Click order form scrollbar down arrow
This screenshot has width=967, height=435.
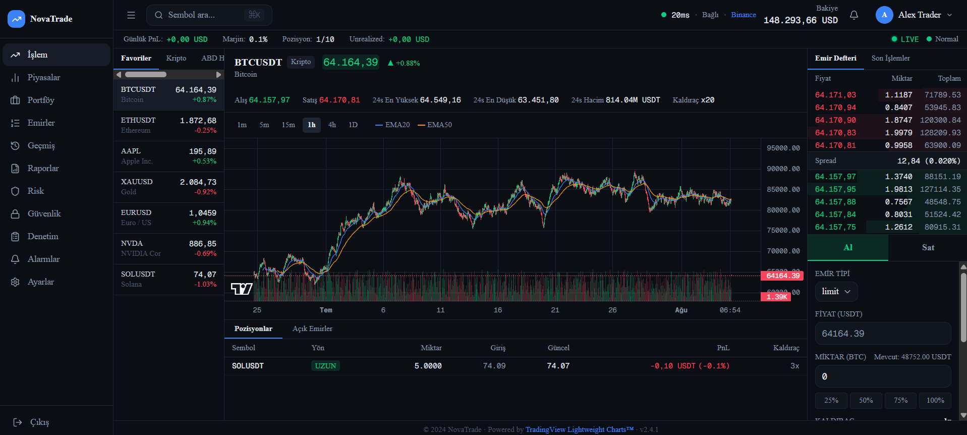click(963, 416)
